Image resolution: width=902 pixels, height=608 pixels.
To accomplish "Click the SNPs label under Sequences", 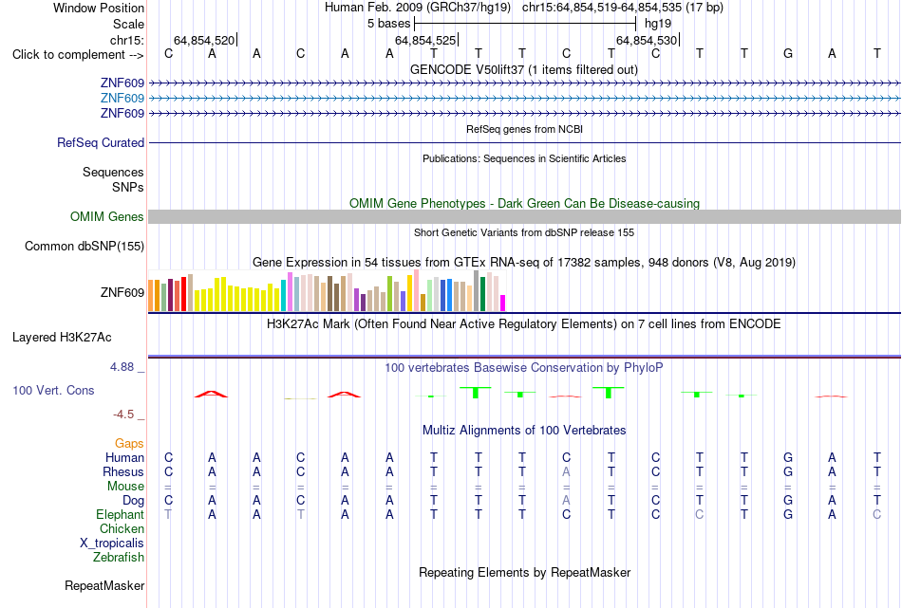I will (x=128, y=187).
